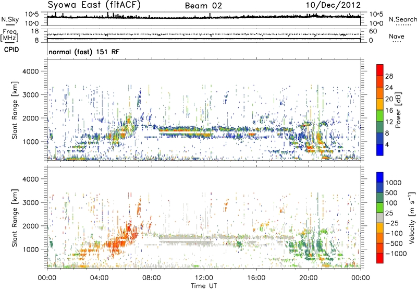Select the 'Power [dB]' colorbar title
Screen dimensions: 417x289
[x=398, y=110]
